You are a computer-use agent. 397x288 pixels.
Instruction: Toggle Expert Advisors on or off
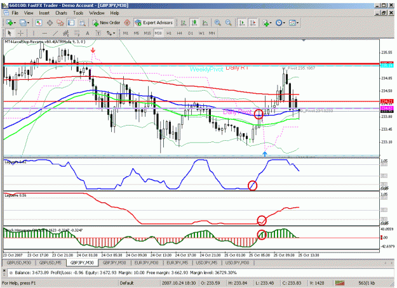[x=154, y=23]
